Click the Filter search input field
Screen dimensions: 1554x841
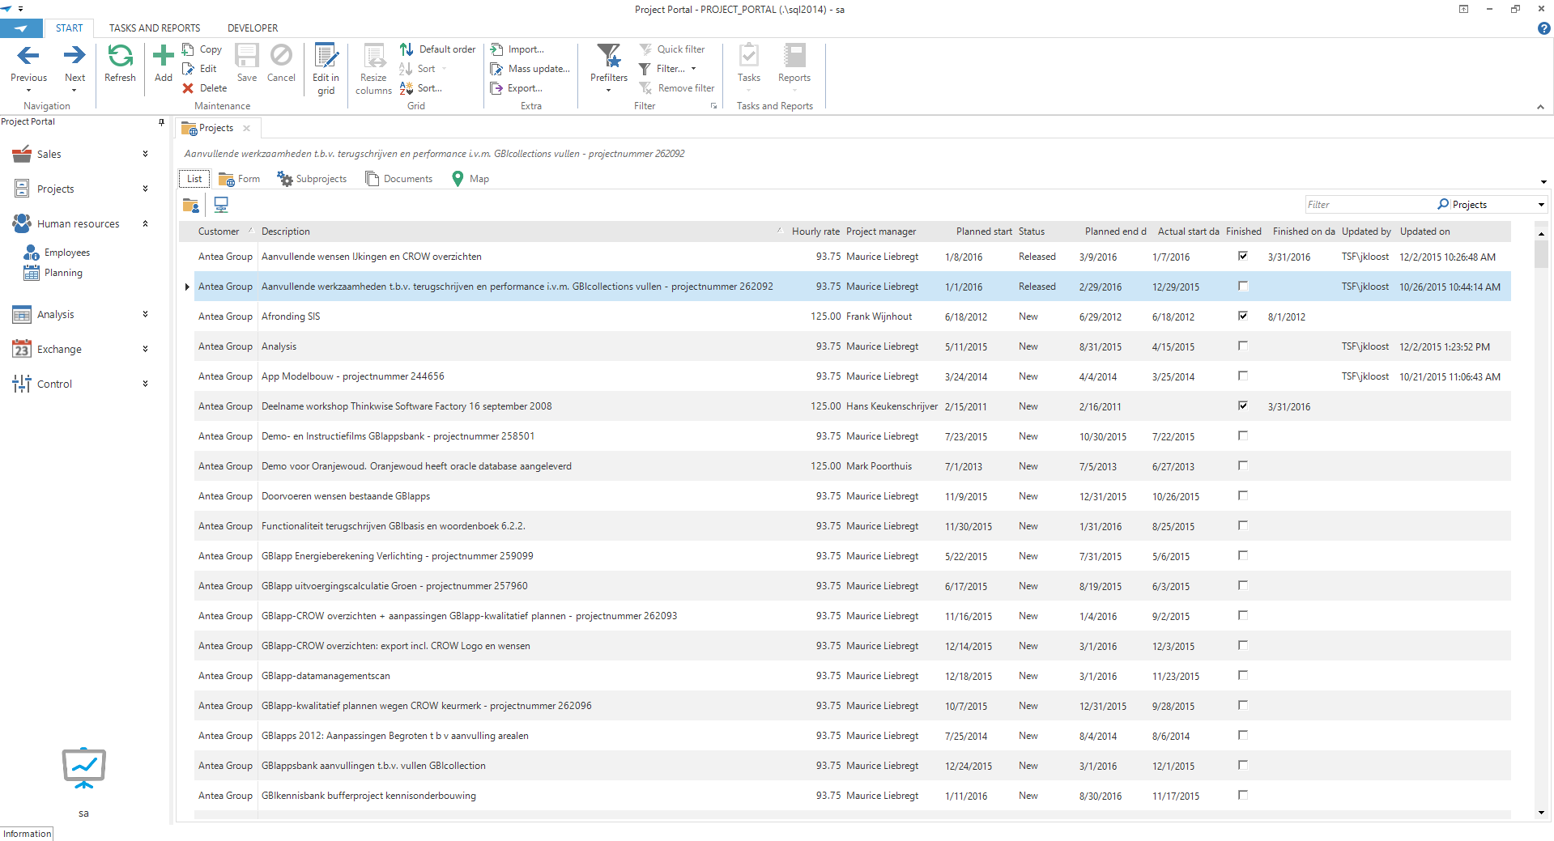(1369, 205)
